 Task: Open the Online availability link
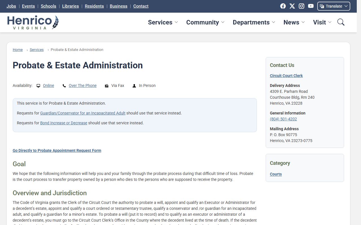pyautogui.click(x=49, y=85)
